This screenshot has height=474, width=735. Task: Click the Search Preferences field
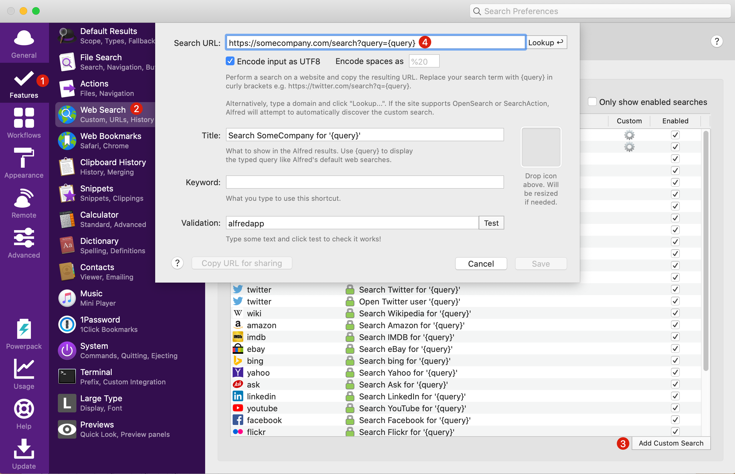coord(600,11)
